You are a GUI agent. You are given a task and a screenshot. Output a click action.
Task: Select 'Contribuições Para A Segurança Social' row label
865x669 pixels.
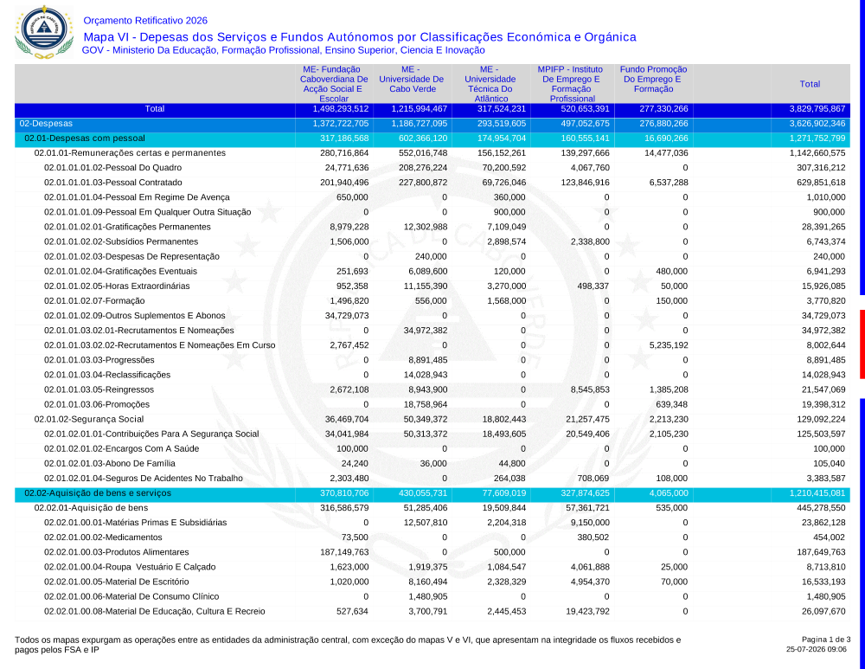[x=151, y=434]
